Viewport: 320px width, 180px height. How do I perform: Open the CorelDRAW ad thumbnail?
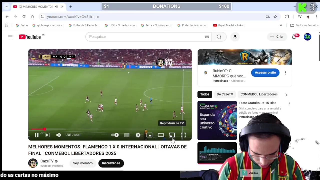(217, 120)
